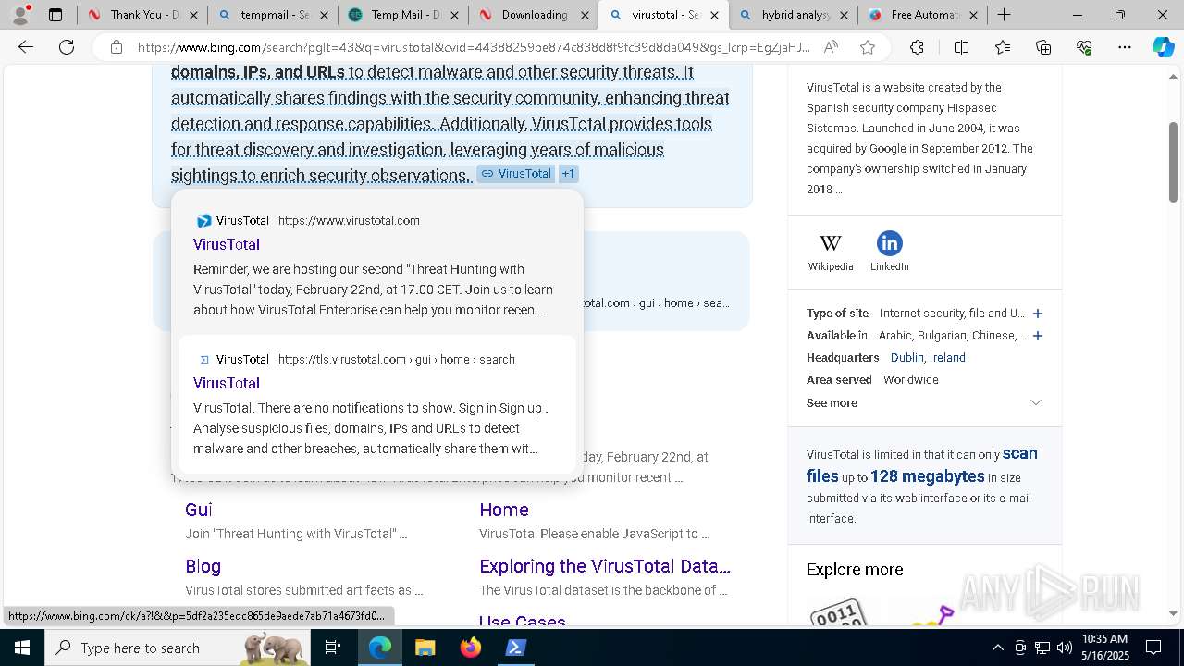Open File Explorer from the taskbar

[x=425, y=647]
